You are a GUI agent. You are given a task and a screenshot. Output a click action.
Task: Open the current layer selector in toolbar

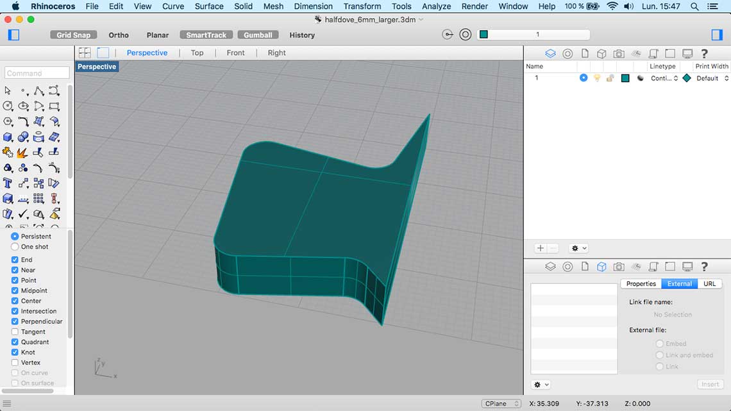click(534, 35)
